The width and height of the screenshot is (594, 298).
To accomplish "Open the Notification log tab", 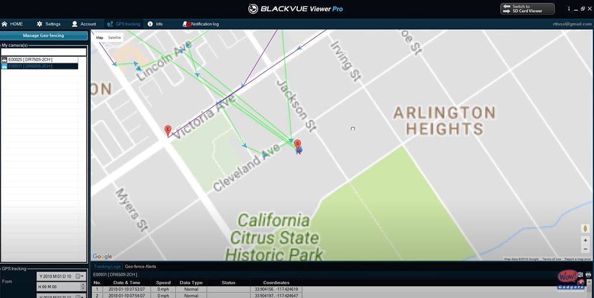I will pyautogui.click(x=200, y=24).
